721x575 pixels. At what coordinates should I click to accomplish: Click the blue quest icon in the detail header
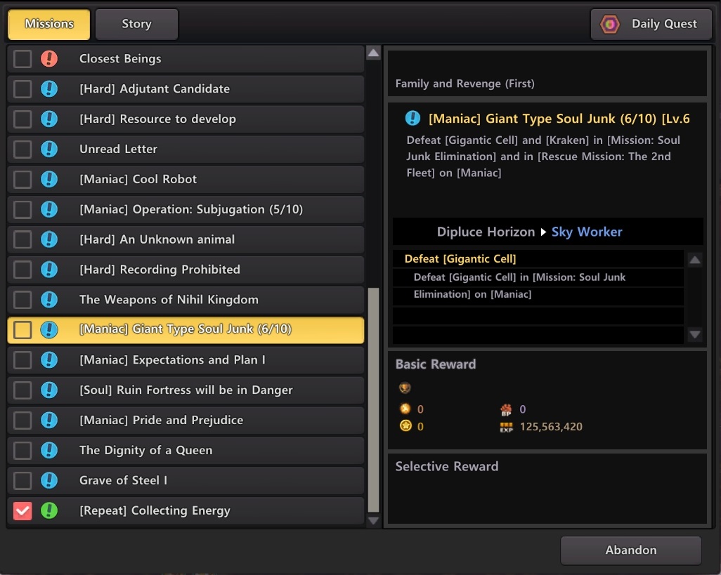[x=413, y=119]
